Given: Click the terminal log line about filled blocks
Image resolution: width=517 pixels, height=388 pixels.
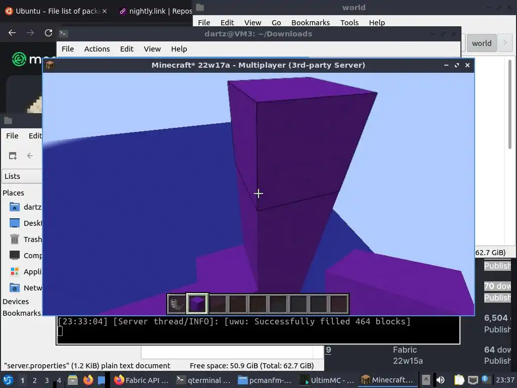Looking at the screenshot, I should [234, 321].
